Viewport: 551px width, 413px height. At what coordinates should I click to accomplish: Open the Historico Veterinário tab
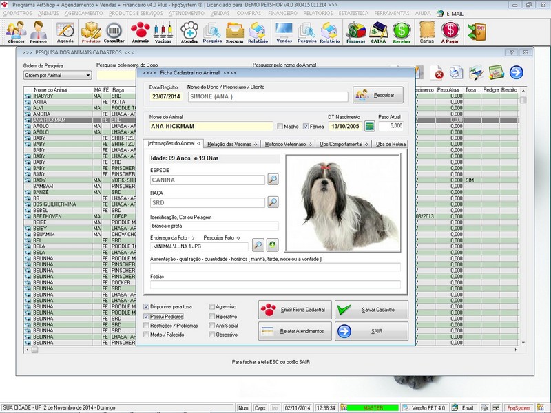[289, 143]
